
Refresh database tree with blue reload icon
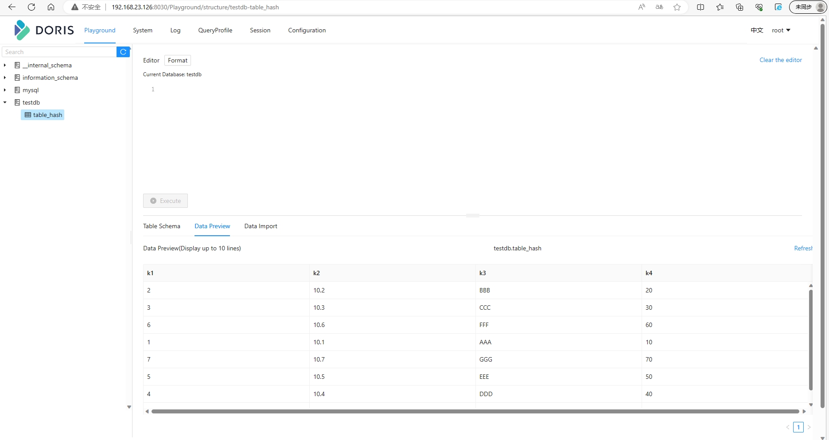coord(123,52)
